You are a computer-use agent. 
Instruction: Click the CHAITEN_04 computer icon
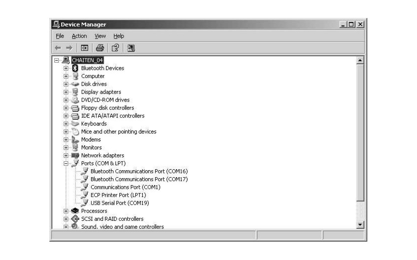[66, 60]
